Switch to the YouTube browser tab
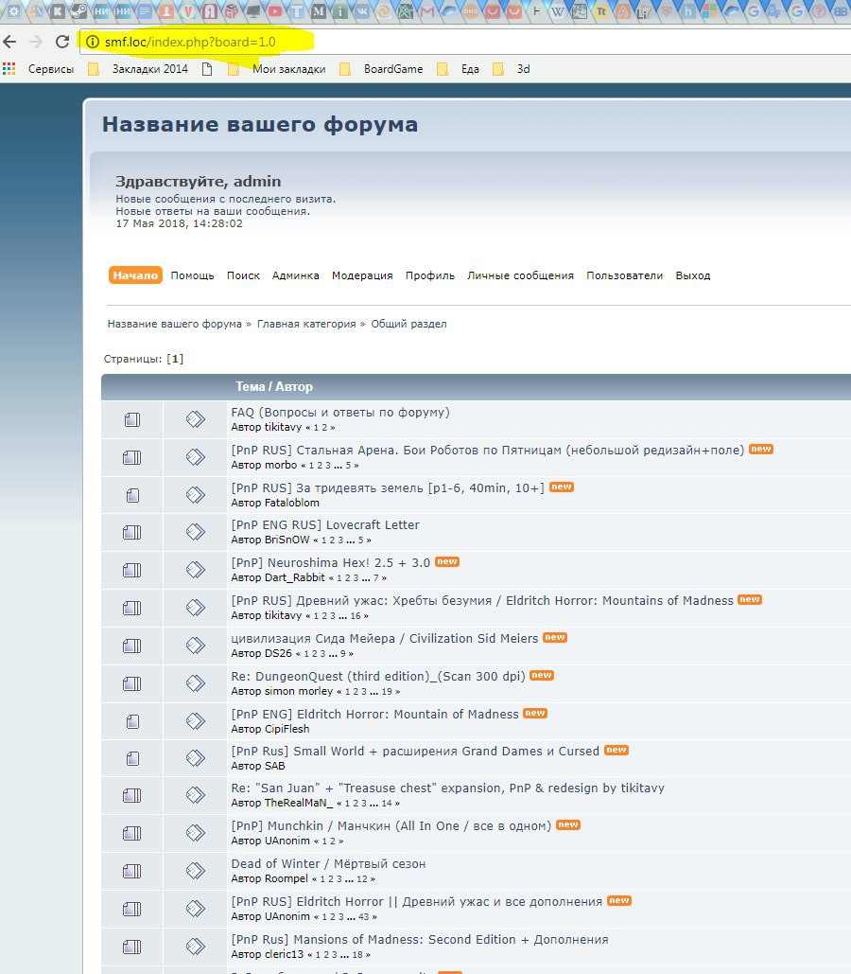The height and width of the screenshot is (974, 851). (275, 10)
